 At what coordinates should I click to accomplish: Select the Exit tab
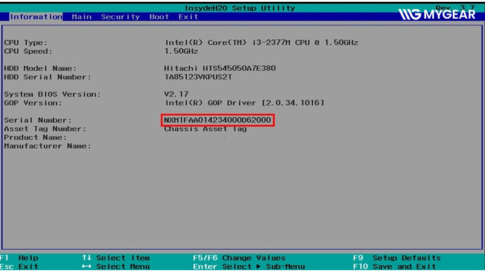(188, 17)
